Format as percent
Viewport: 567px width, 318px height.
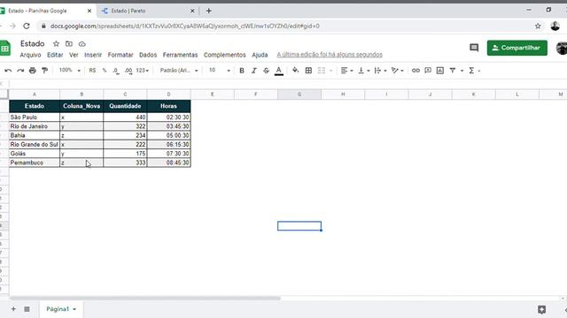[x=105, y=71]
